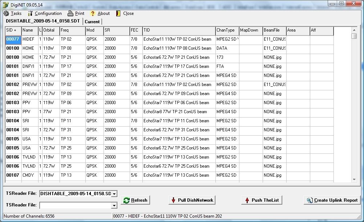Click the EchoStar7 119W TP 06 ConUS beam cell
Screen dimensions: 364x222
click(179, 103)
